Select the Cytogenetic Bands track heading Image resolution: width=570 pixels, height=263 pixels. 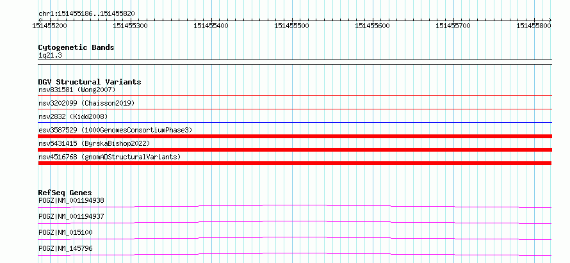(76, 47)
